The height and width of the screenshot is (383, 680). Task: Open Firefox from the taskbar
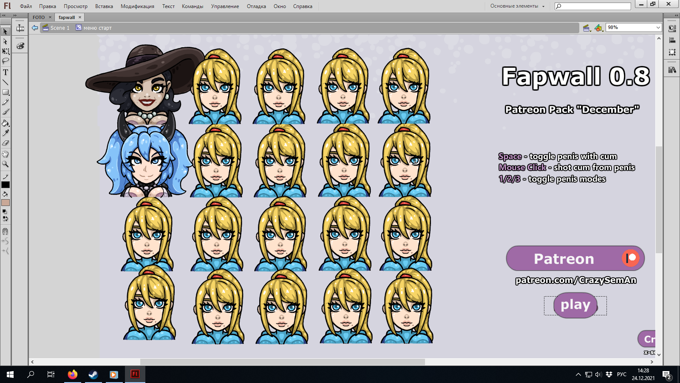click(73, 374)
